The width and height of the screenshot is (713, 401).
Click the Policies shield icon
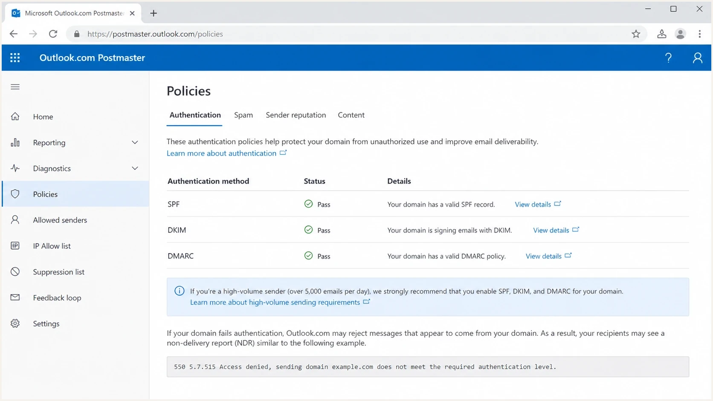coord(15,194)
